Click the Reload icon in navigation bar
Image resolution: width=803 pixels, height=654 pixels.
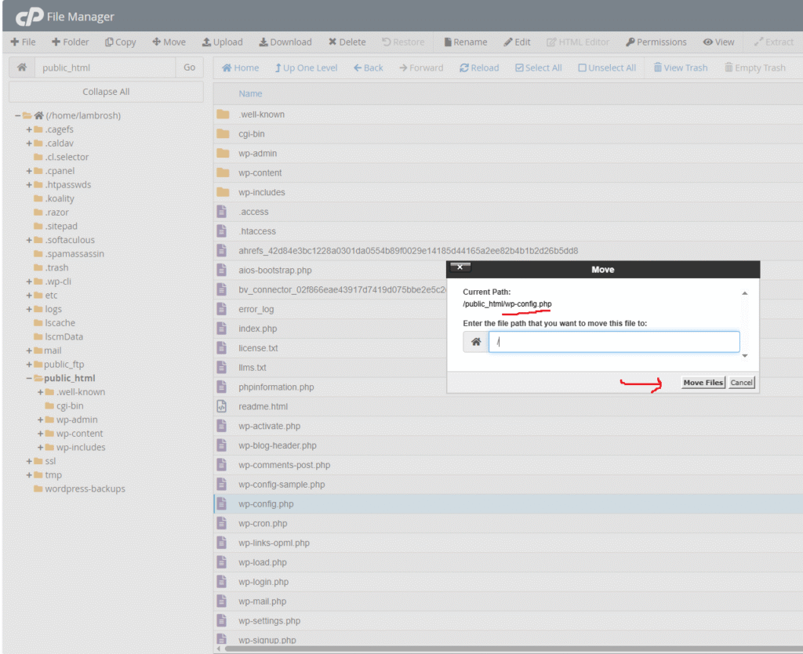point(464,68)
